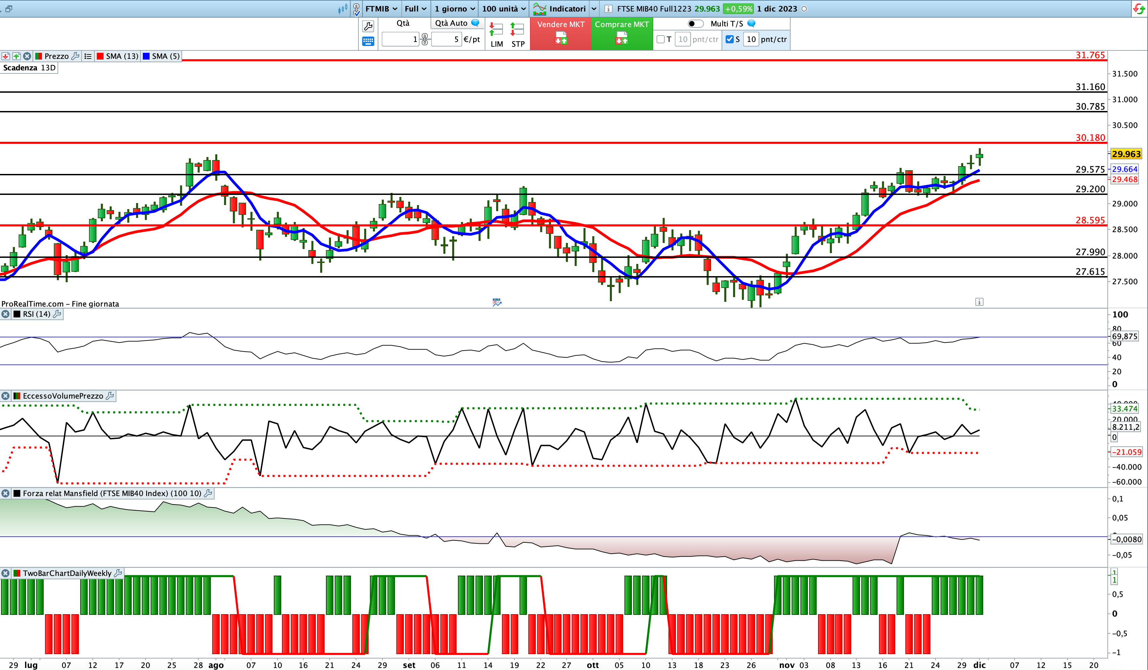The height and width of the screenshot is (670, 1148).
Task: Click the -21.059 indicator value label
Action: [x=1126, y=452]
